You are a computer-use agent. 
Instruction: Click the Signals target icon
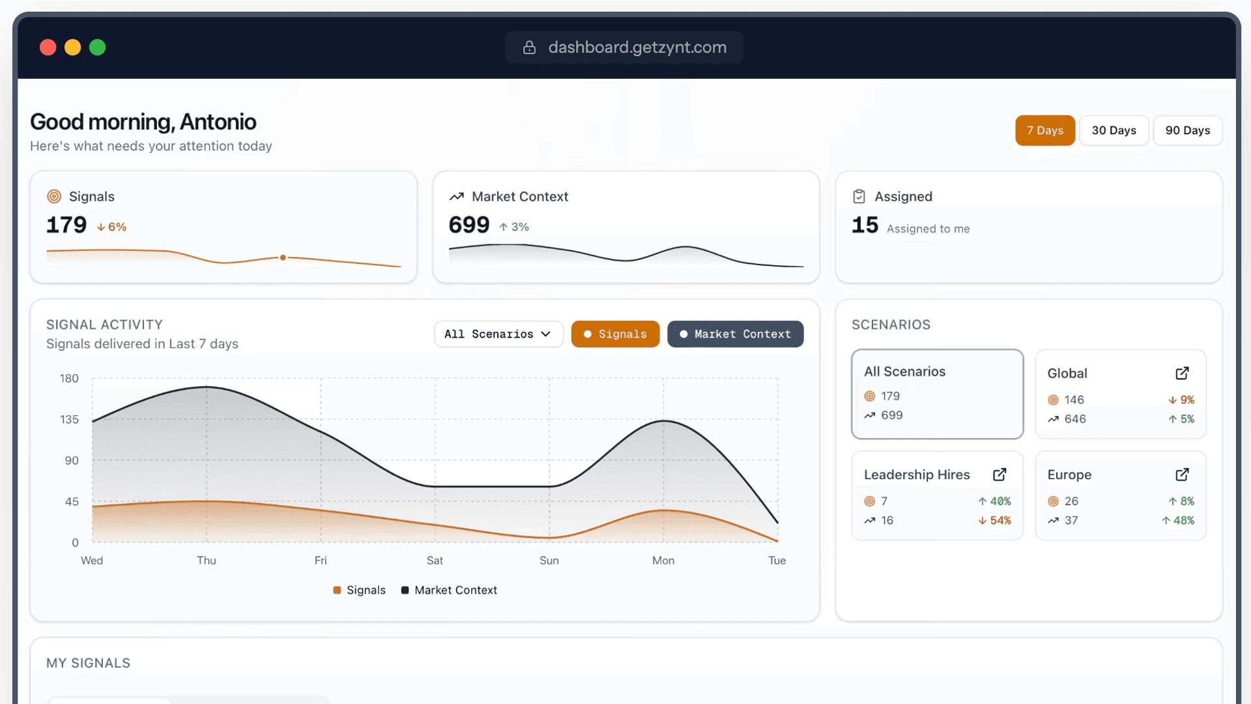click(54, 196)
